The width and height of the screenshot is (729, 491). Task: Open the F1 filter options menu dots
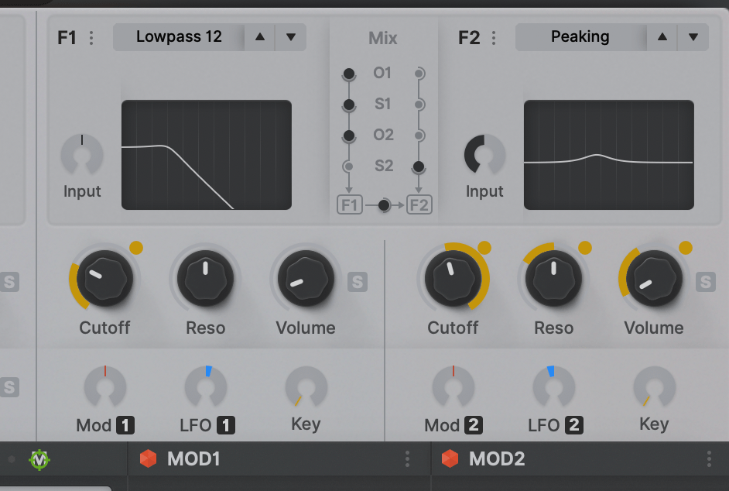tap(91, 38)
